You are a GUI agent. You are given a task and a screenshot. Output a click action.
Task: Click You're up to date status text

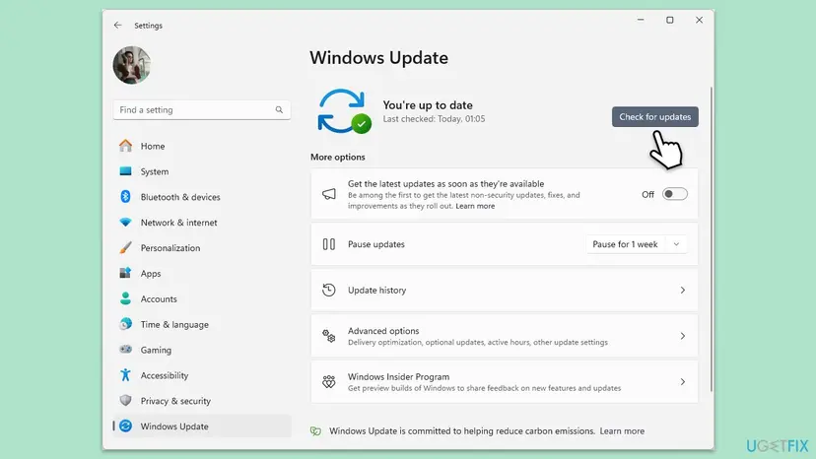428,105
